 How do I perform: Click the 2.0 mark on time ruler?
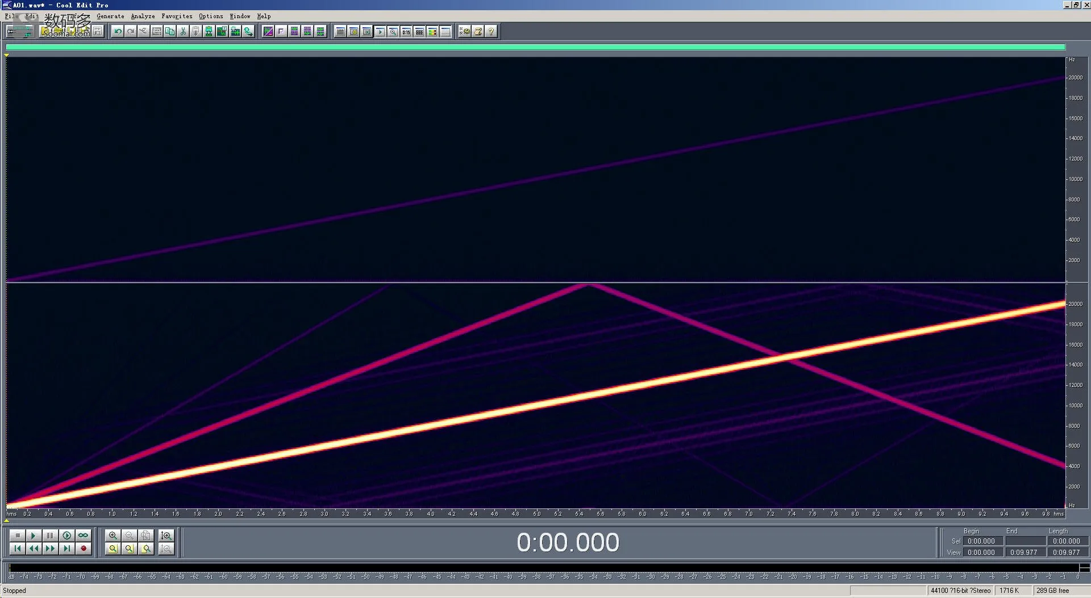[218, 514]
